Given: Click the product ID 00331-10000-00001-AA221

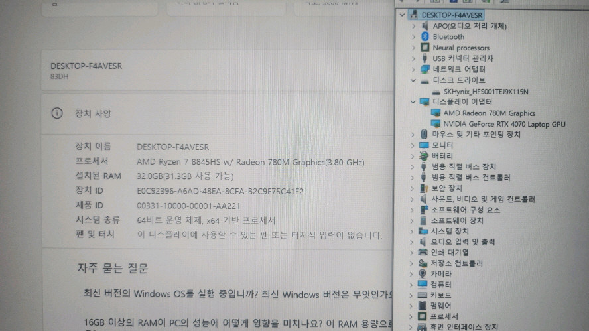Looking at the screenshot, I should point(188,206).
